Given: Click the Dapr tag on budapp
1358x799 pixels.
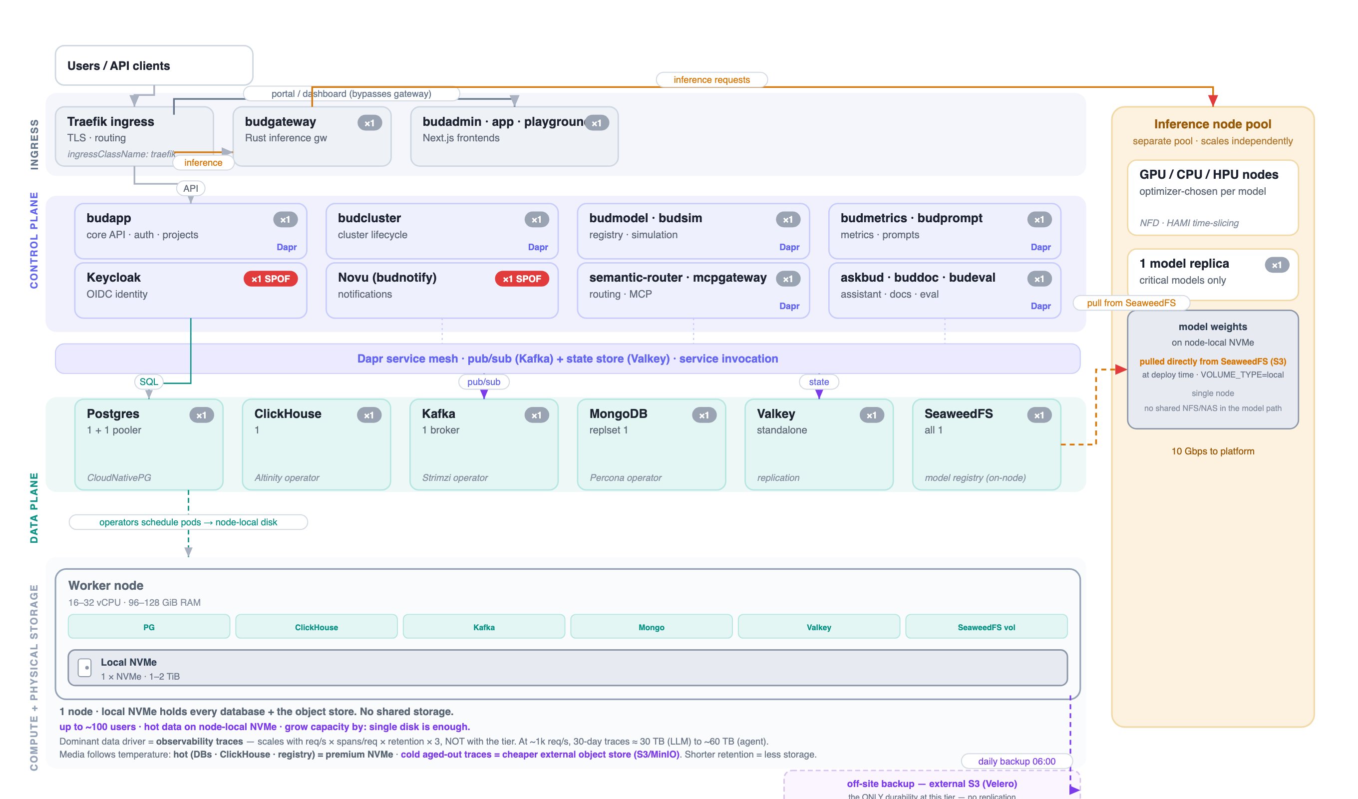Looking at the screenshot, I should coord(287,247).
